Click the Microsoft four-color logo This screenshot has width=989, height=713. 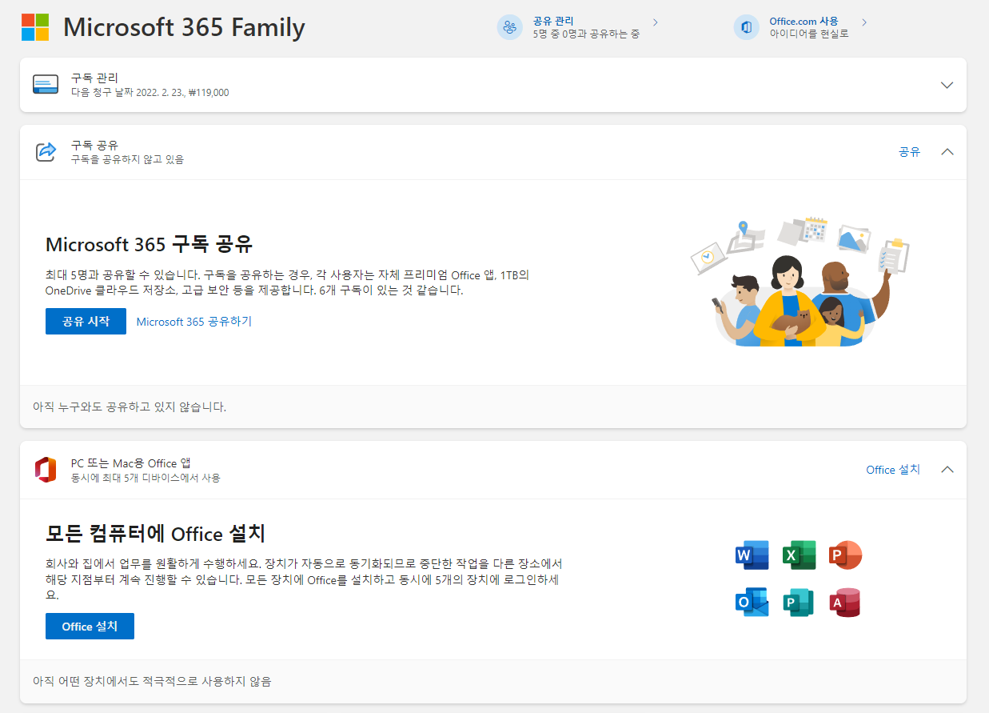pos(35,27)
